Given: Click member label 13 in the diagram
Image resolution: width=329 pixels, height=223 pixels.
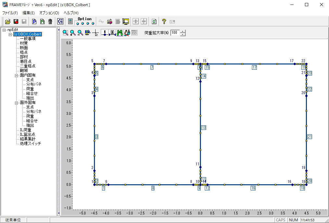Looking at the screenshot, I should click(x=204, y=128).
